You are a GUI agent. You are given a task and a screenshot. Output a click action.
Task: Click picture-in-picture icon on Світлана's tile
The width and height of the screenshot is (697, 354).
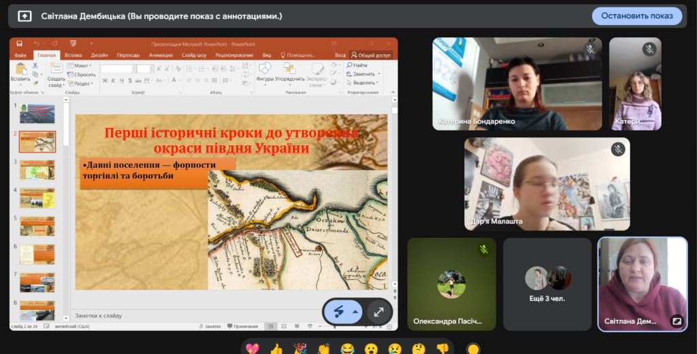point(676,321)
